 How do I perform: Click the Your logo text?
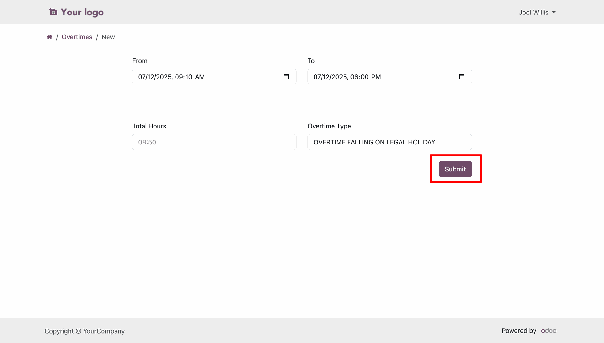(82, 12)
